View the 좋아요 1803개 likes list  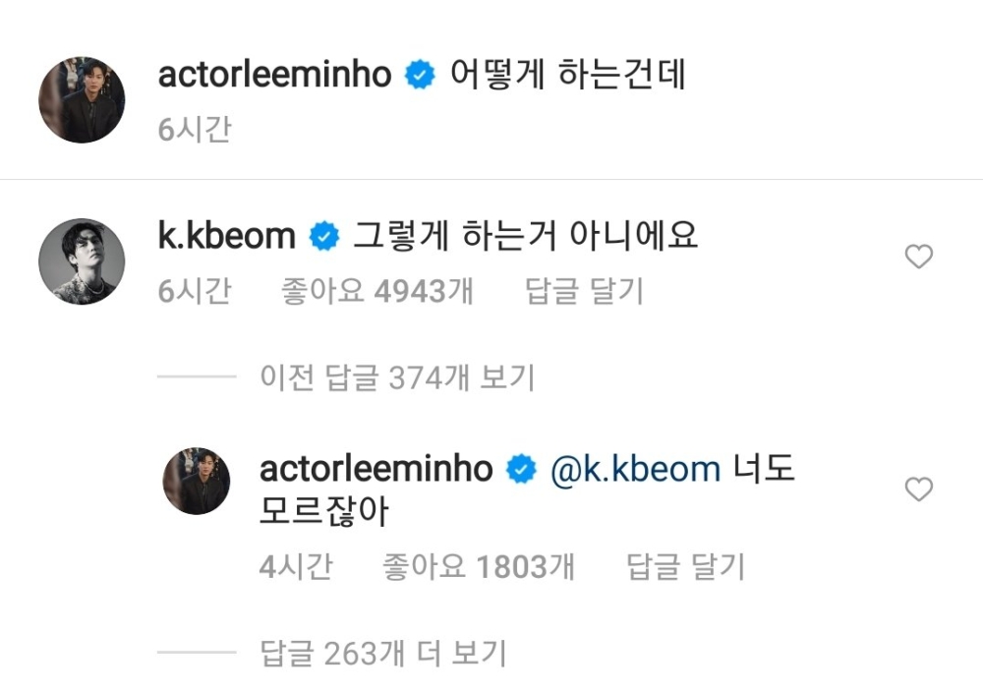click(x=479, y=567)
